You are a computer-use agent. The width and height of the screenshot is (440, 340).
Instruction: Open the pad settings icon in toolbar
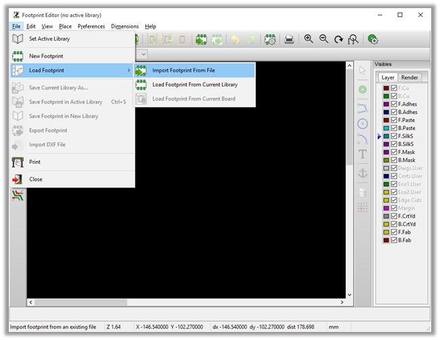coord(373,39)
